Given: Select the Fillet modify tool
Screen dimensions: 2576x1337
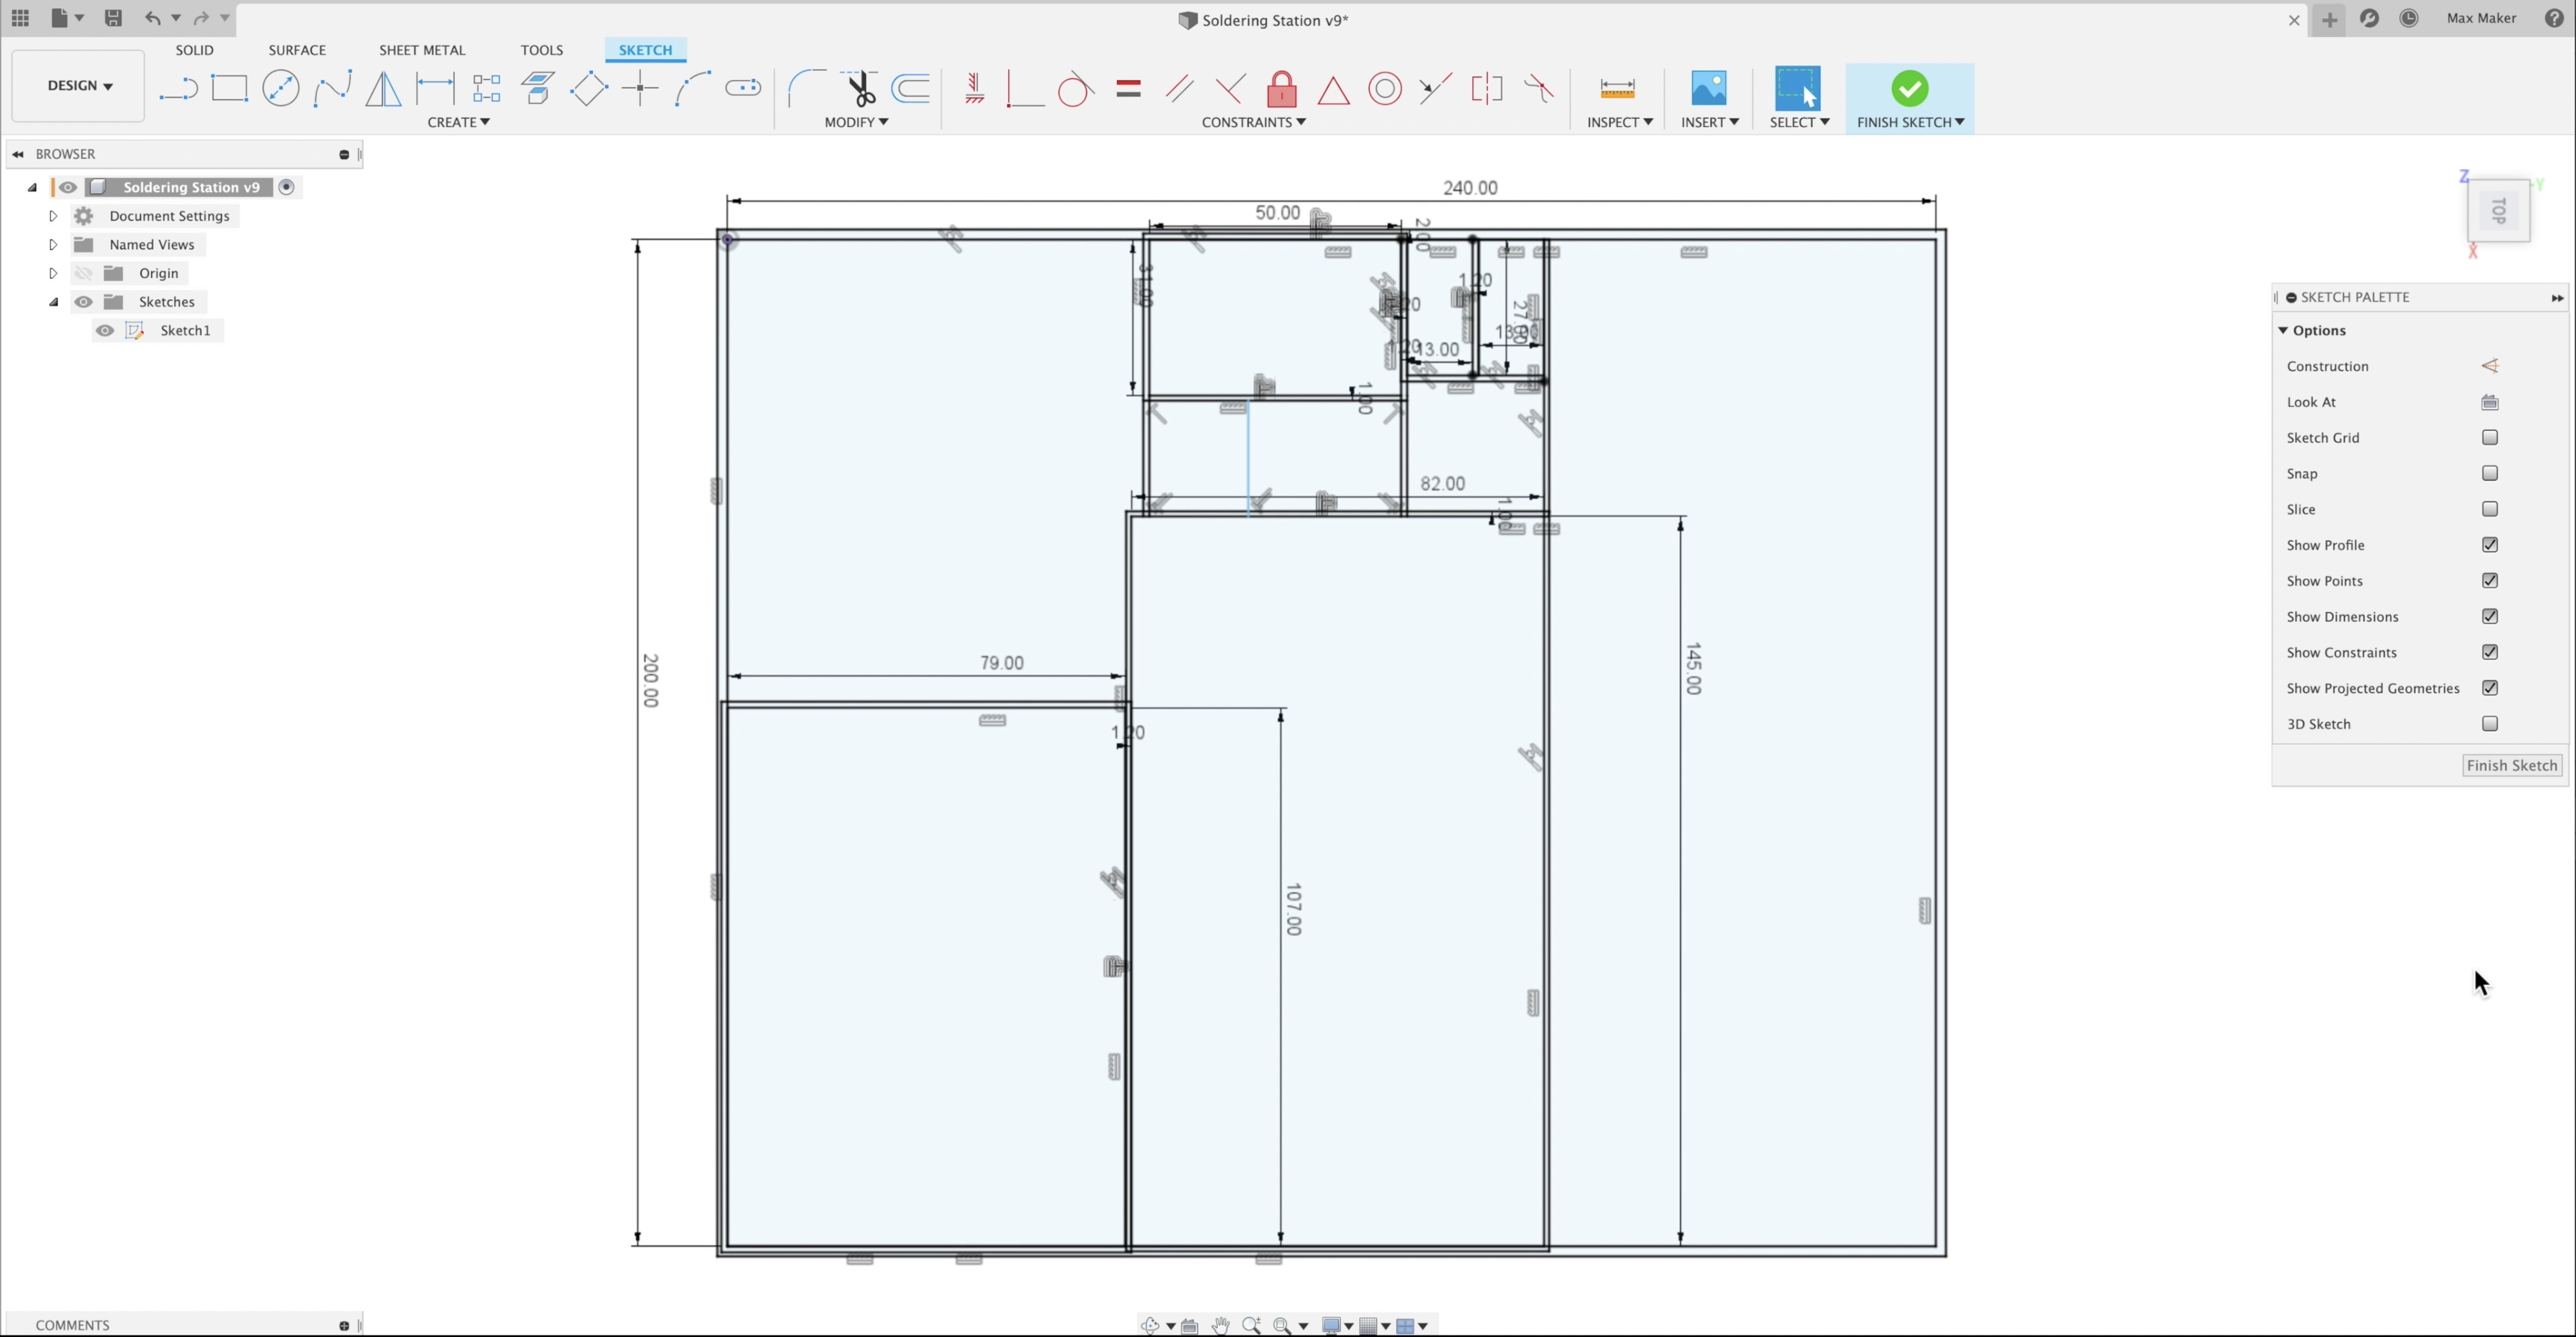Looking at the screenshot, I should click(807, 89).
